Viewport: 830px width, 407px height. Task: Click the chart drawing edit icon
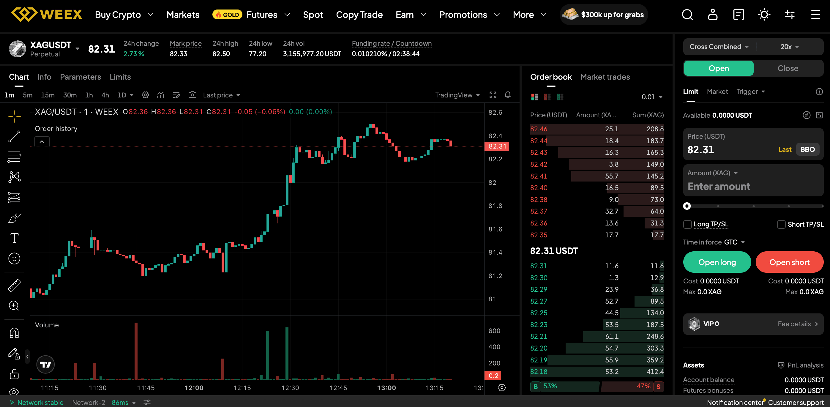[176, 95]
